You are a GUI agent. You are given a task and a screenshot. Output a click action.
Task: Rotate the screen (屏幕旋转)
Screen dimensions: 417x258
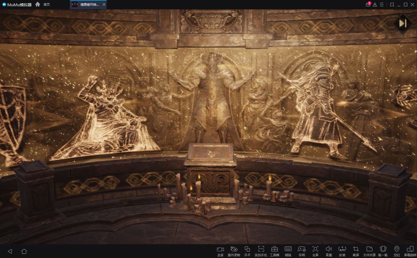410,251
